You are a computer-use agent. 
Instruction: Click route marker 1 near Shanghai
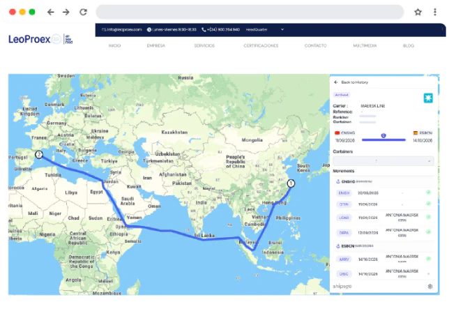pyautogui.click(x=291, y=183)
